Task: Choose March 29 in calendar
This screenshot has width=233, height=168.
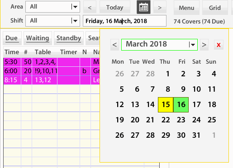Action: pos(166,135)
